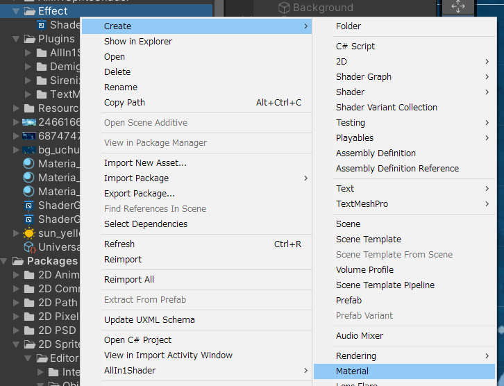504x386 pixels.
Task: Click the Packages folder icon
Action: [x=17, y=261]
